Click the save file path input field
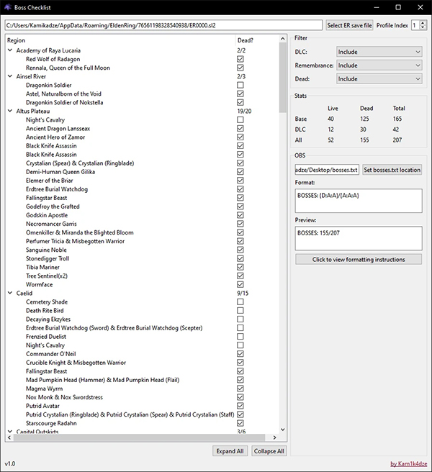432x472 pixels. pyautogui.click(x=163, y=25)
